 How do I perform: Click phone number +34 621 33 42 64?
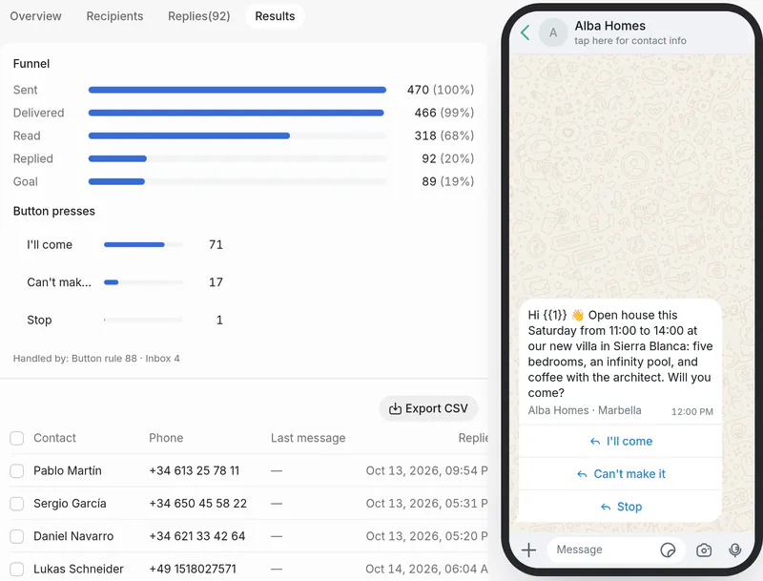(197, 536)
